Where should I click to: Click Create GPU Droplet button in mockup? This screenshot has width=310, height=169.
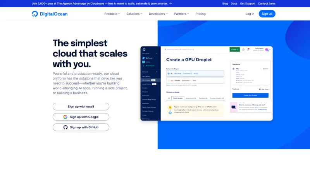pyautogui.click(x=250, y=95)
